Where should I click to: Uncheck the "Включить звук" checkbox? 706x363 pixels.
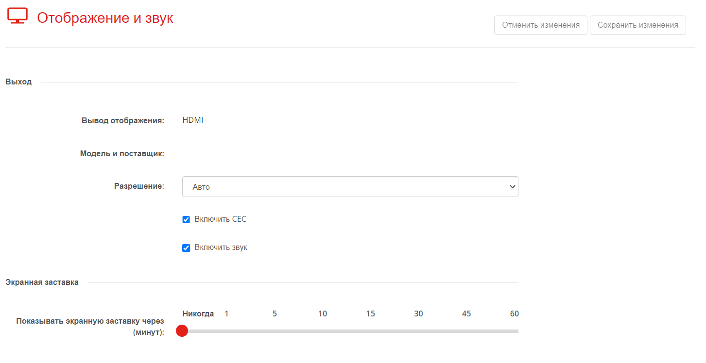186,248
